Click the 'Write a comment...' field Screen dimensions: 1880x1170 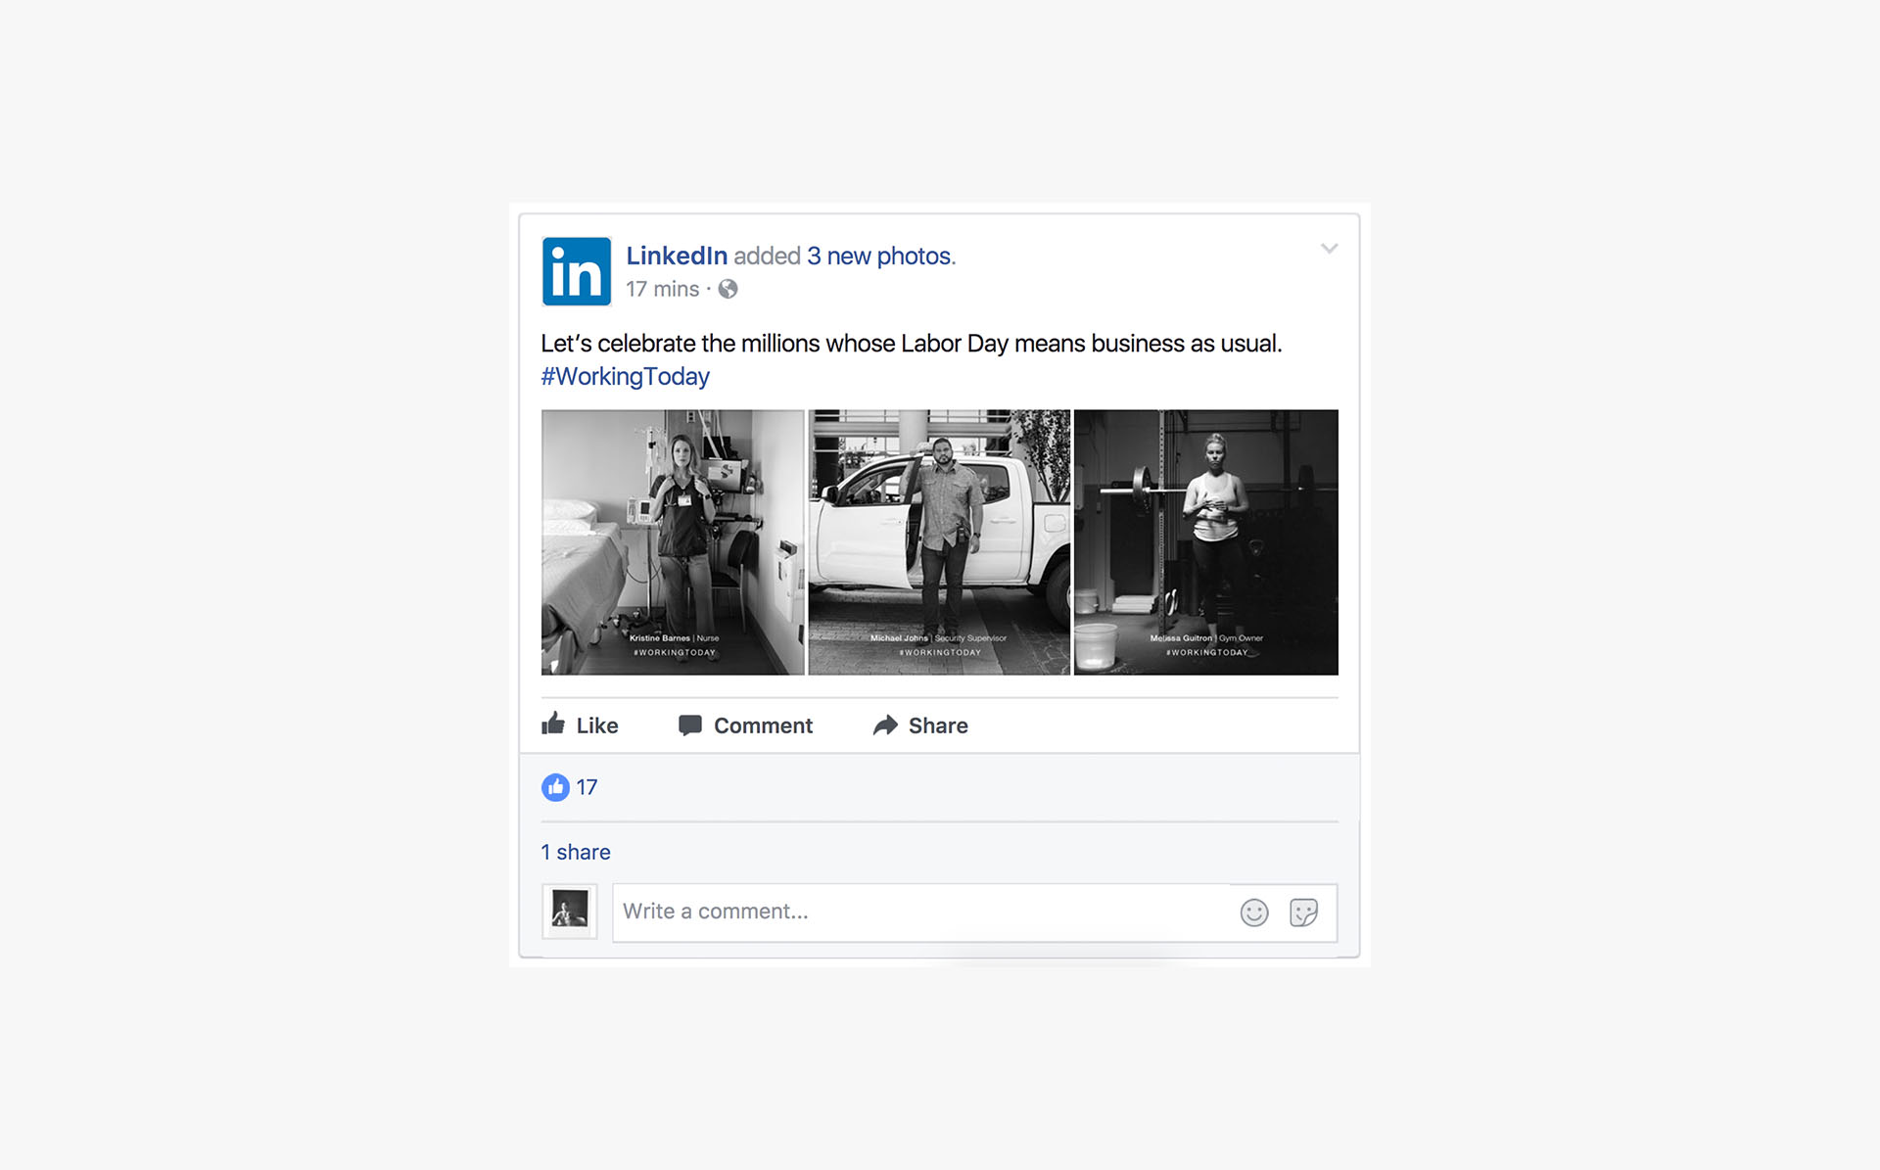click(920, 912)
